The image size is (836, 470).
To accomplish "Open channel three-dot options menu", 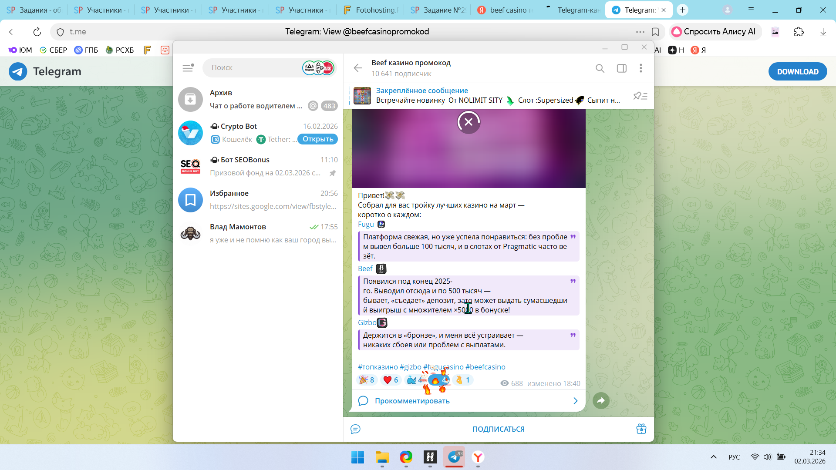I will [640, 68].
